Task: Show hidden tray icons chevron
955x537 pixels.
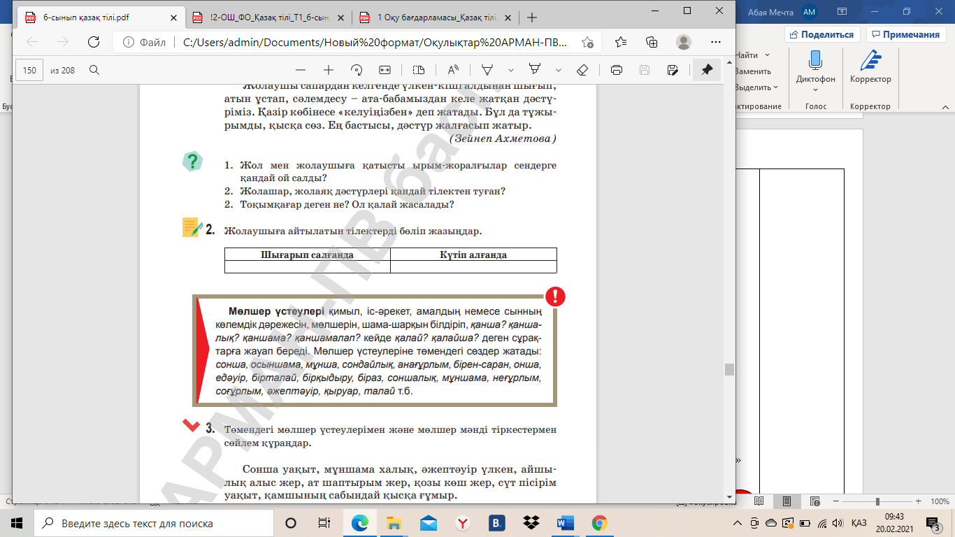Action: 738,523
